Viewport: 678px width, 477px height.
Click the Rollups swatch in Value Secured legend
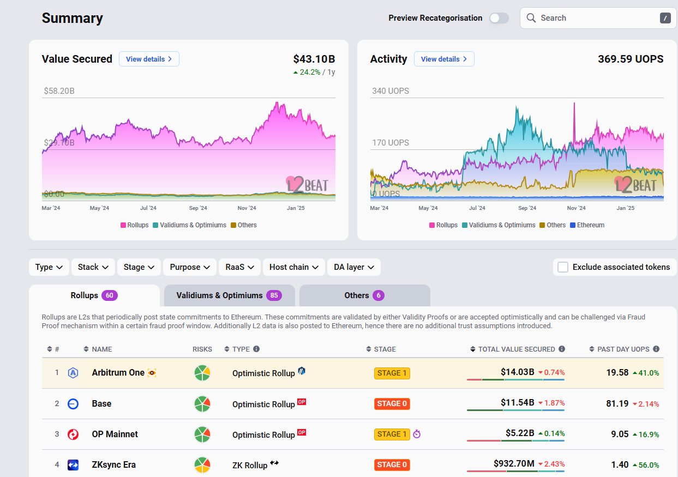pyautogui.click(x=123, y=225)
